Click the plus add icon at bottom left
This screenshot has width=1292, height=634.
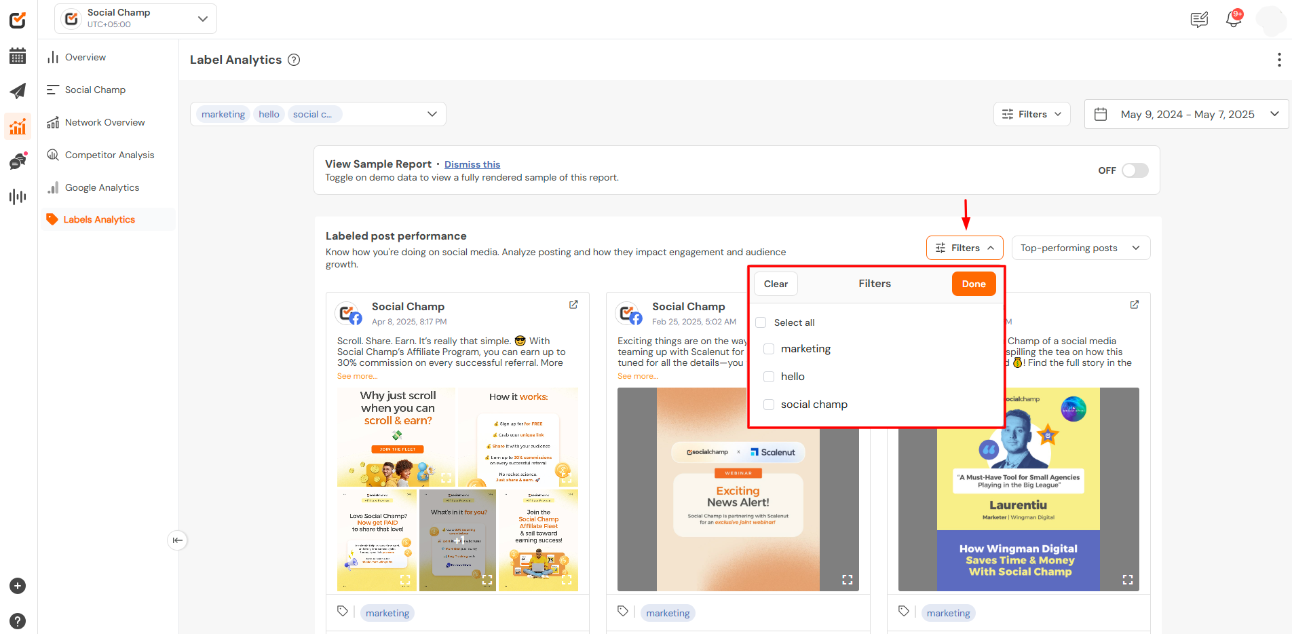click(x=18, y=586)
